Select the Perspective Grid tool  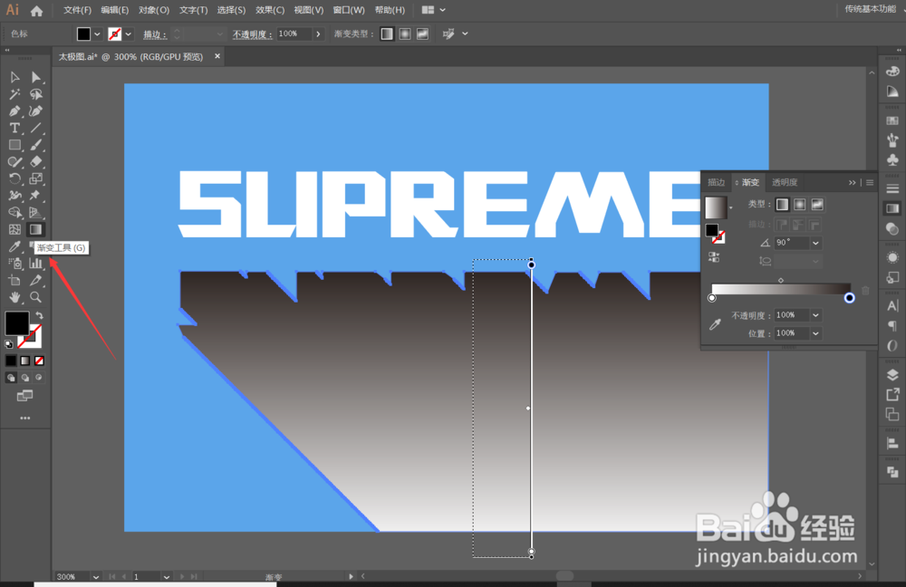(36, 212)
